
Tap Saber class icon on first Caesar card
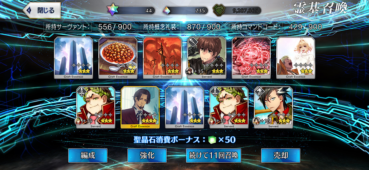tap(81, 91)
